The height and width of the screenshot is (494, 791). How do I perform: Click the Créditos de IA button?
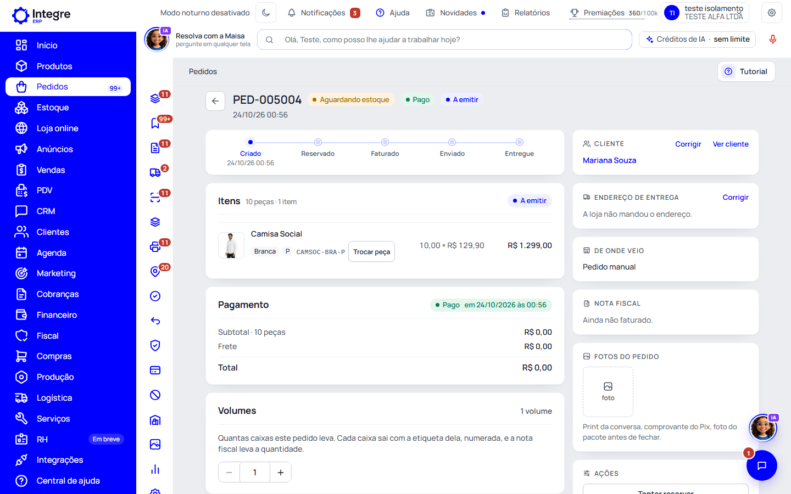698,40
